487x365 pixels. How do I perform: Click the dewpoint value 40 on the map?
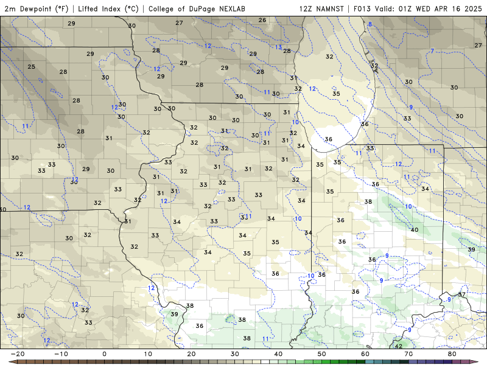pos(415,230)
